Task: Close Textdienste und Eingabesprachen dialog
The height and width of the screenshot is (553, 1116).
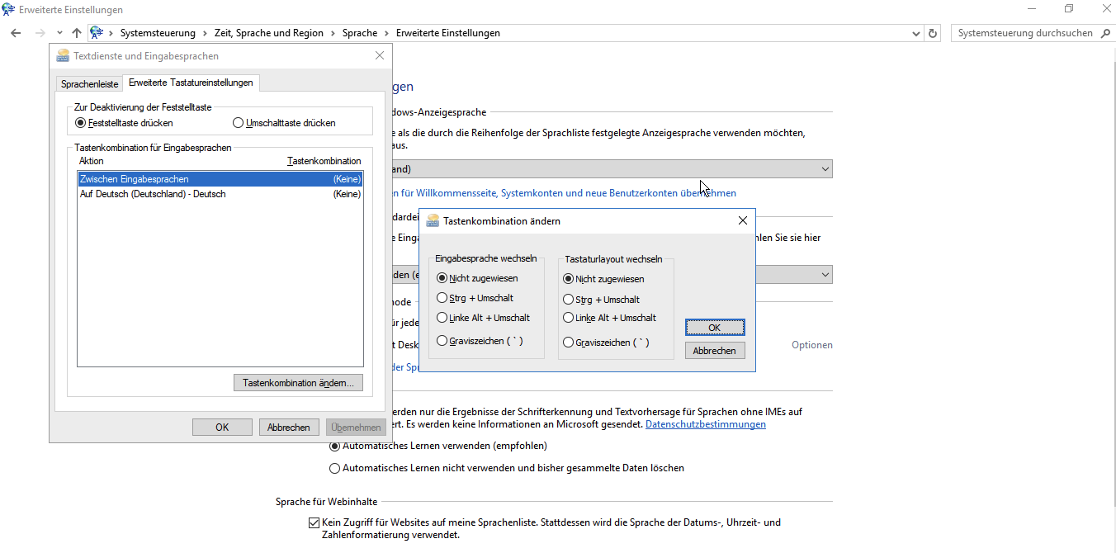Action: [x=380, y=55]
